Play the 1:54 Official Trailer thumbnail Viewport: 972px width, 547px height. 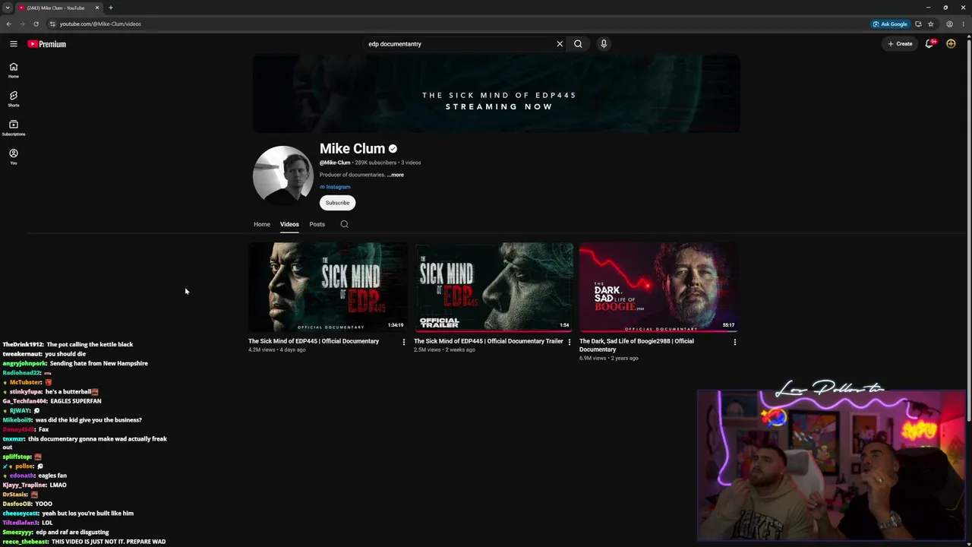coord(494,287)
